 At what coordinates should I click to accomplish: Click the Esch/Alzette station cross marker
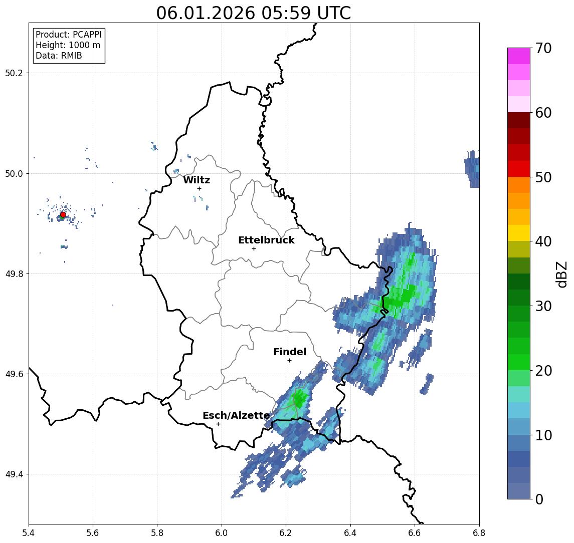218,424
